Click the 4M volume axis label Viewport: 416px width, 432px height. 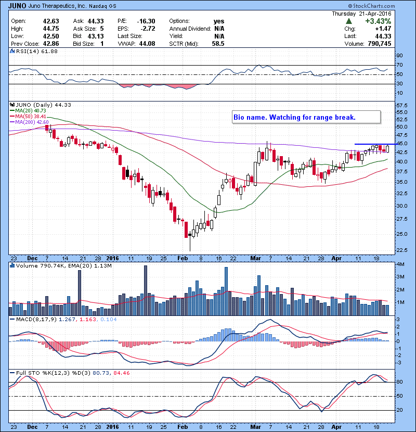point(400,264)
